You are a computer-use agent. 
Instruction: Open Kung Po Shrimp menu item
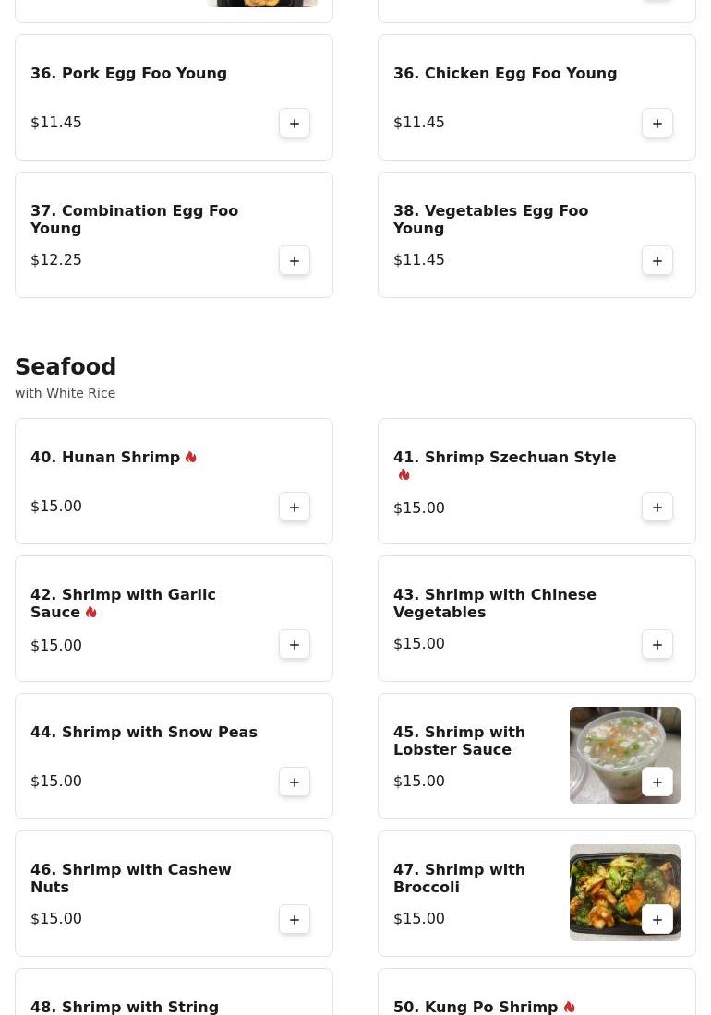(476, 1007)
